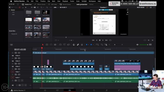Open the Media Pool panel
The width and height of the screenshot is (164, 92).
click(27, 4)
